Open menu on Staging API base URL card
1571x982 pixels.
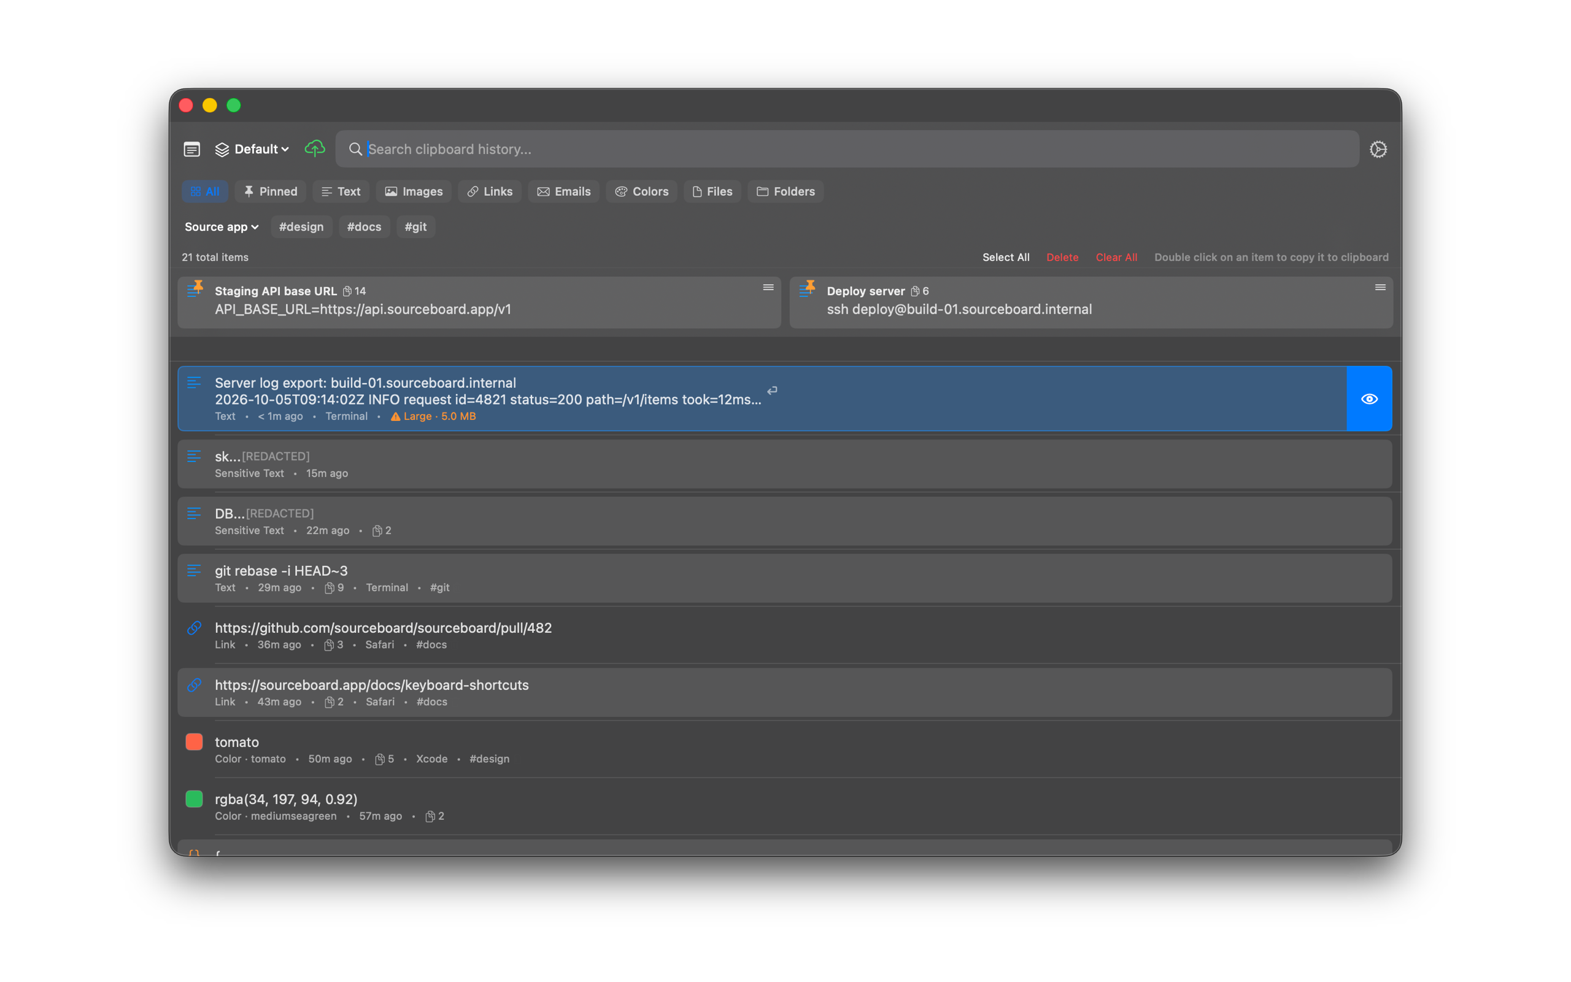point(768,287)
